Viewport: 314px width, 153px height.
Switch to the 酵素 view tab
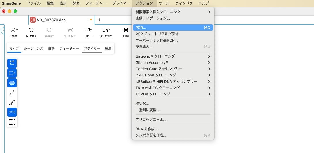point(52,49)
